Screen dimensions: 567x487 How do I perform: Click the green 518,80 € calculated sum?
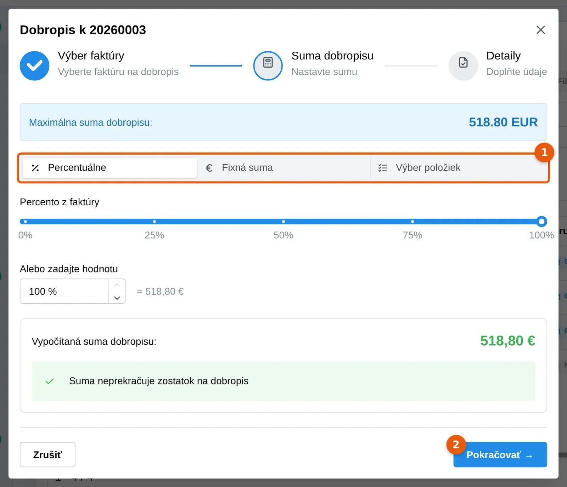tap(507, 341)
